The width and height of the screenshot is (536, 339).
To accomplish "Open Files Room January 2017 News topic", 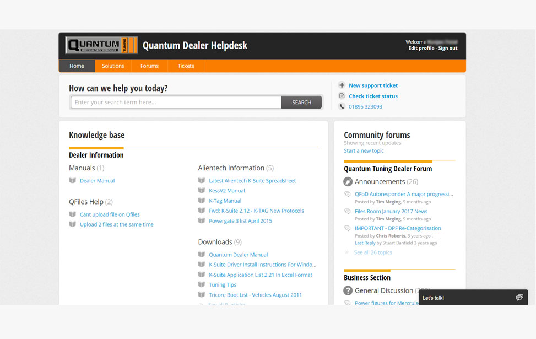I will pos(391,212).
